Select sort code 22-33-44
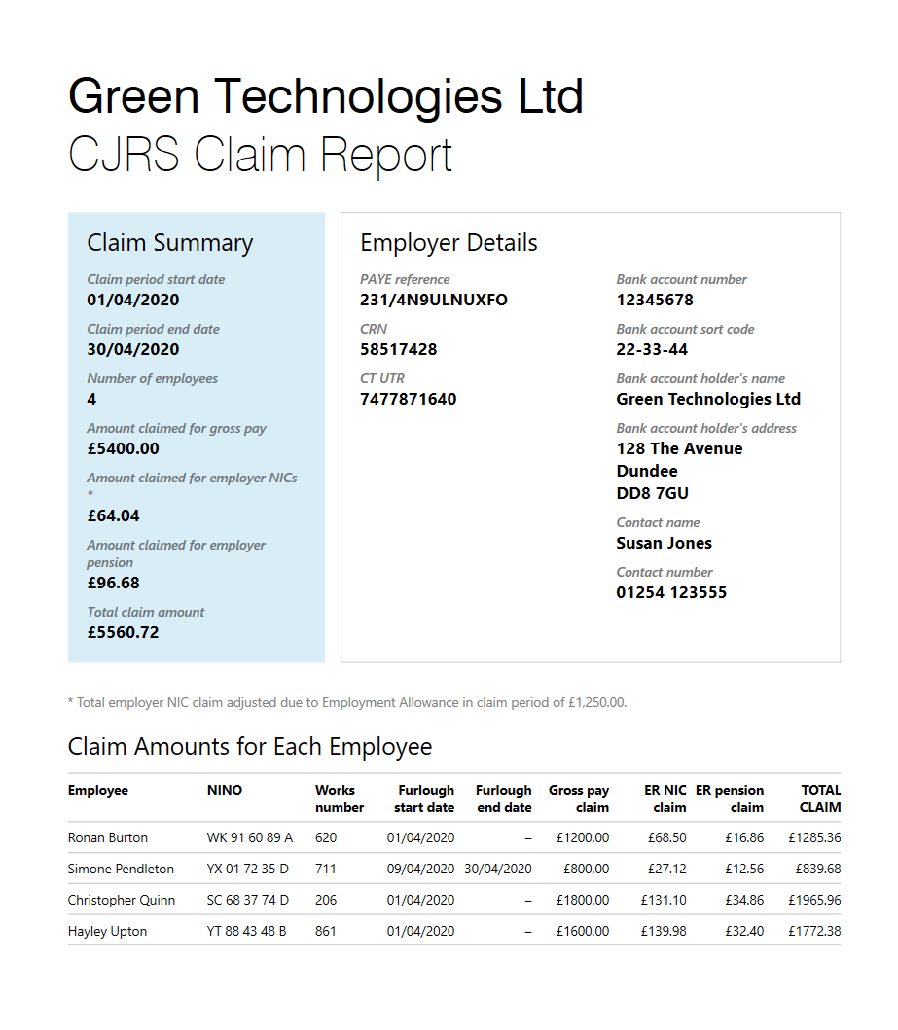 (x=652, y=349)
